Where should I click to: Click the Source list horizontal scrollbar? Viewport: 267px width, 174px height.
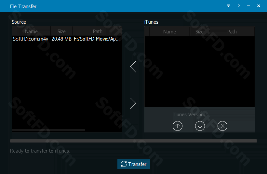(48, 130)
